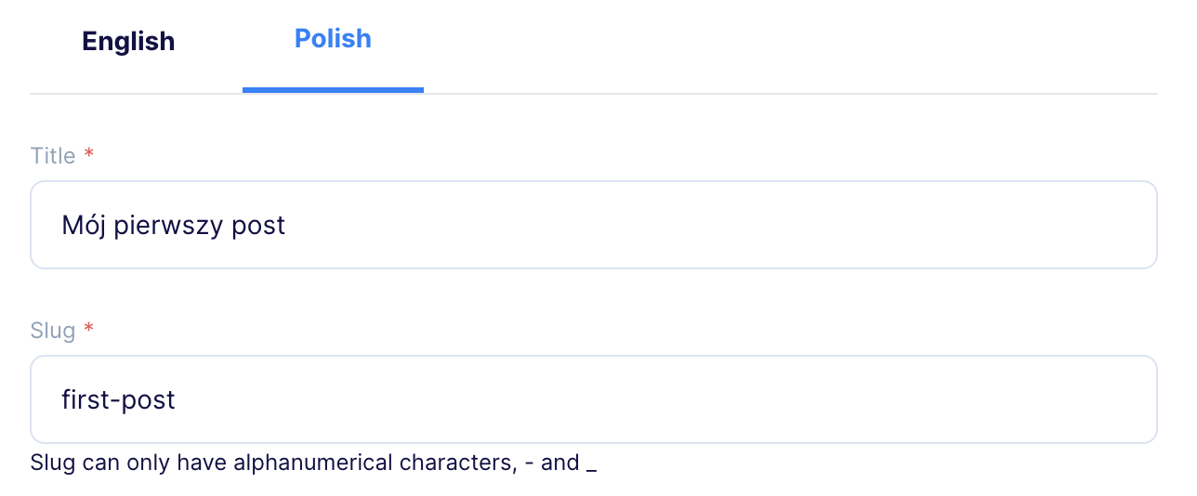
Task: Click empty space inside the Slug field
Action: pyautogui.click(x=669, y=399)
